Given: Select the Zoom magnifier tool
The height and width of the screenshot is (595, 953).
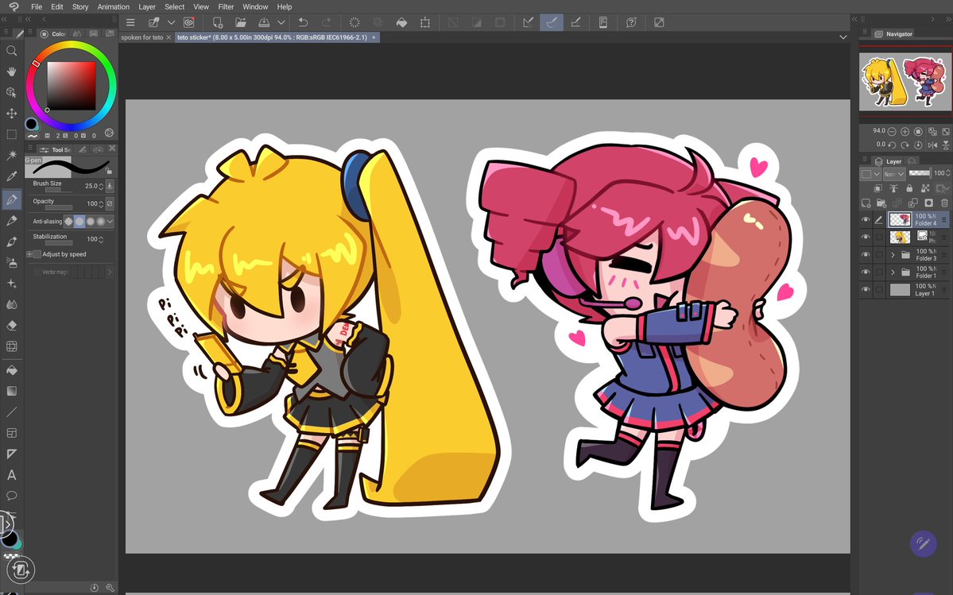Looking at the screenshot, I should pyautogui.click(x=11, y=51).
